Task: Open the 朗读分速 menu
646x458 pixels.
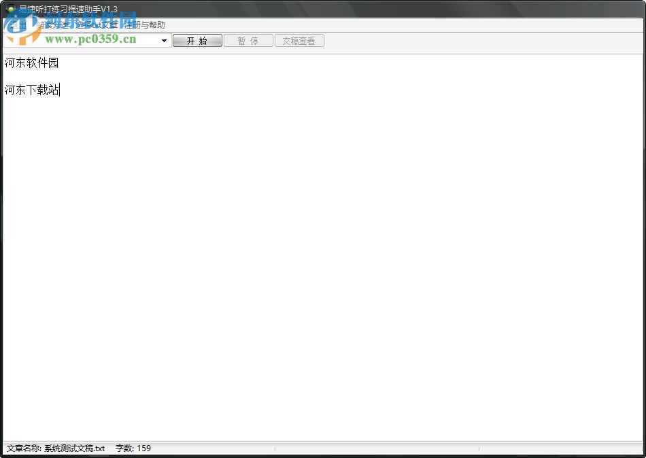Action: [x=52, y=25]
